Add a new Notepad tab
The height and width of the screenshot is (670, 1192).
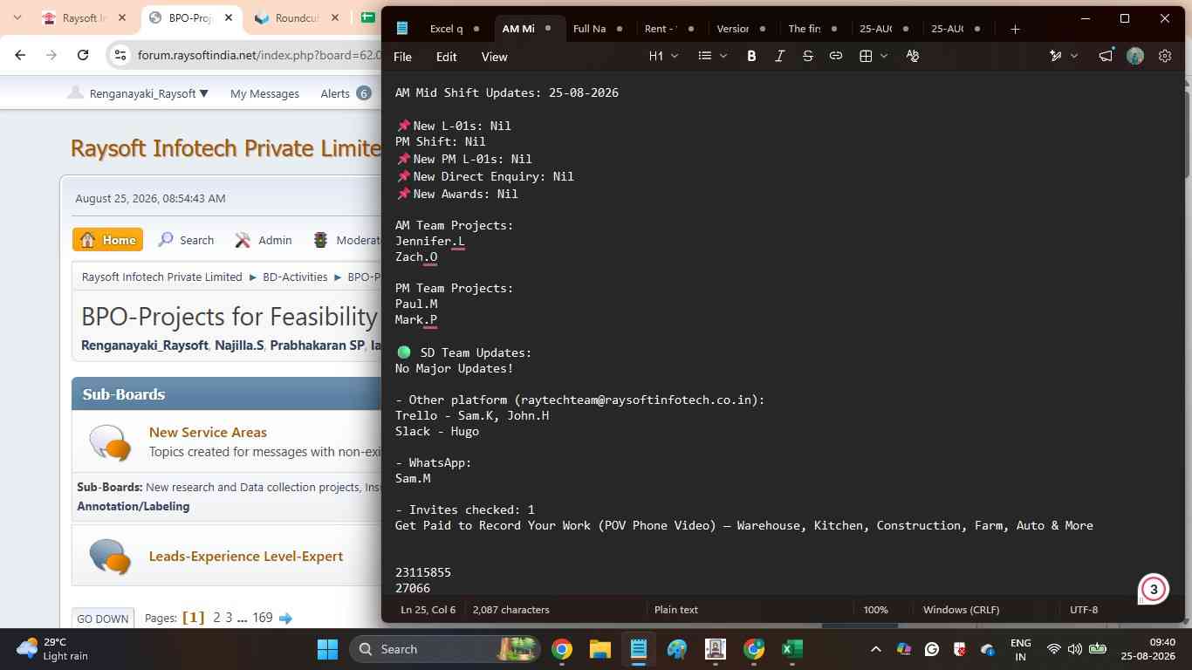[1015, 29]
